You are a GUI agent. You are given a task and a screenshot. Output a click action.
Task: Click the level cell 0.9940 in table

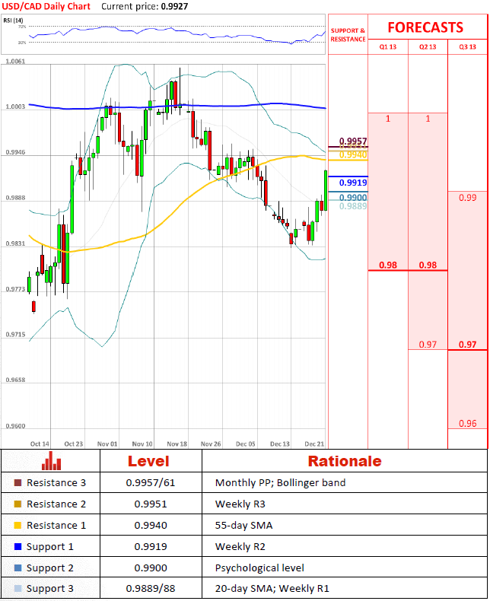[151, 525]
